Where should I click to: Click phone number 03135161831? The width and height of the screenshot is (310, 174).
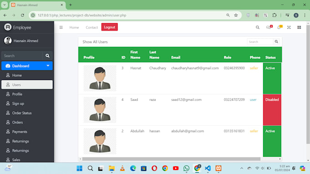[x=234, y=131]
